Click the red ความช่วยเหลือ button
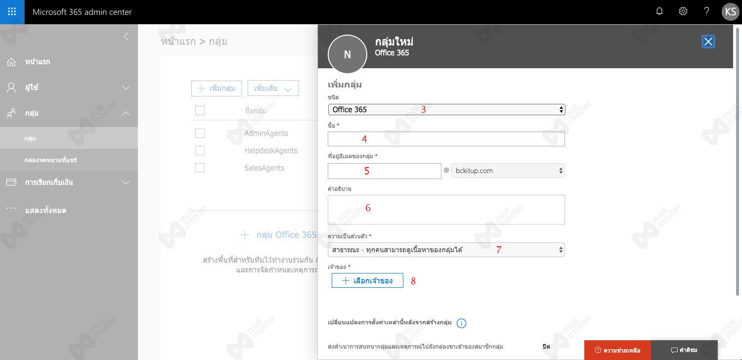Screen dimensions: 742x360 coord(617,350)
